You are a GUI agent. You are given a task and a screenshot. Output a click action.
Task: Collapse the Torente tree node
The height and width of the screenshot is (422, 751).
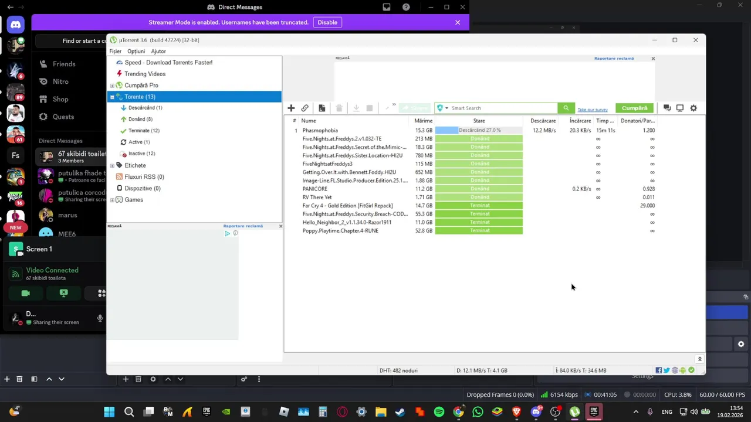click(112, 97)
